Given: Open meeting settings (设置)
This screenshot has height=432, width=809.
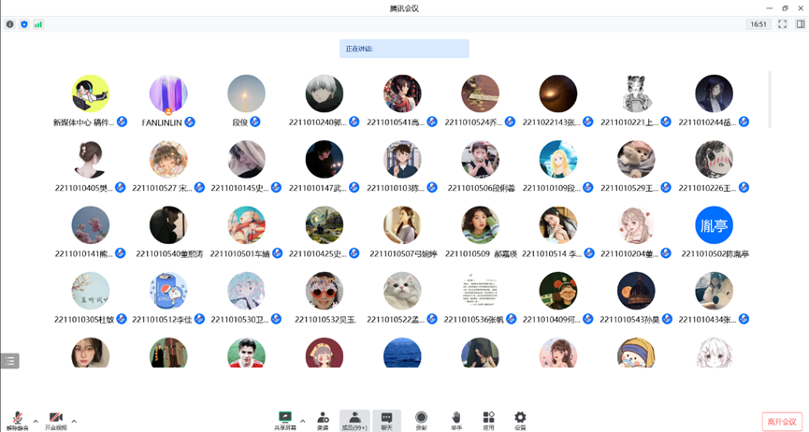Looking at the screenshot, I should coord(520,420).
